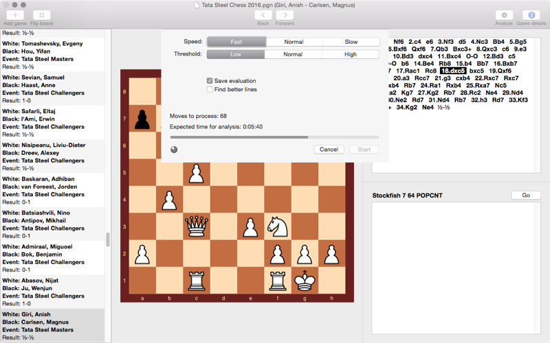The width and height of the screenshot is (550, 343).
Task: Jump to move 22.Rxc7
Action: 487,78
